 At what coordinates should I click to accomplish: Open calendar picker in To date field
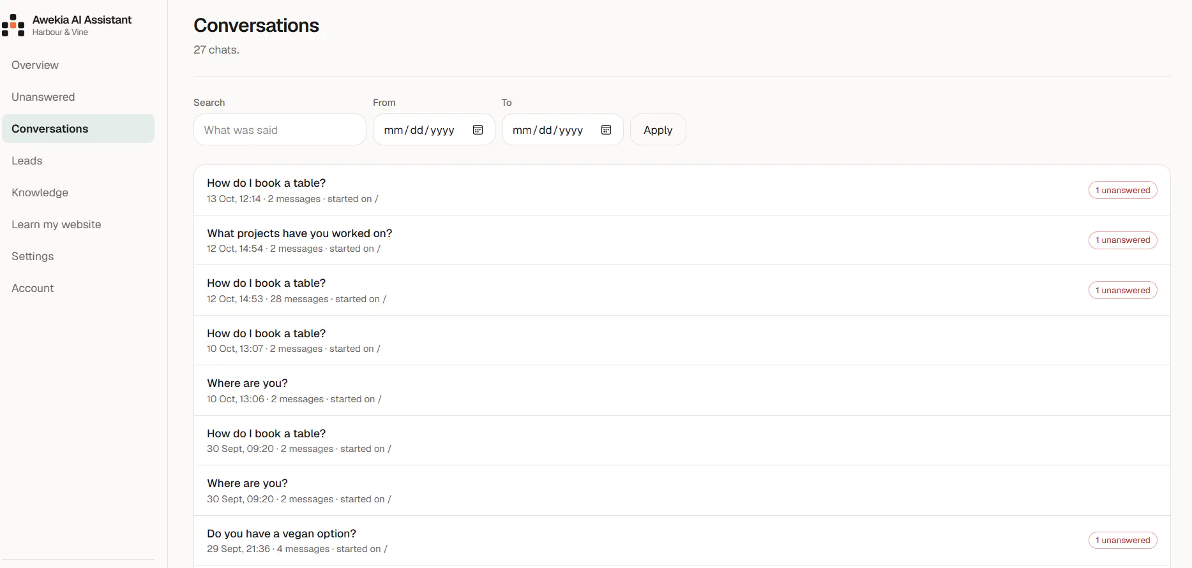tap(607, 130)
